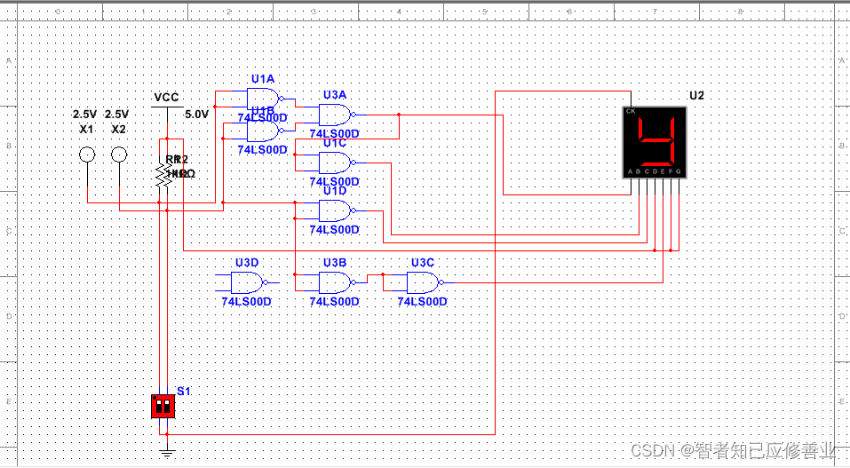Toggle the S1 DIP switch
This screenshot has width=850, height=468.
coord(163,406)
